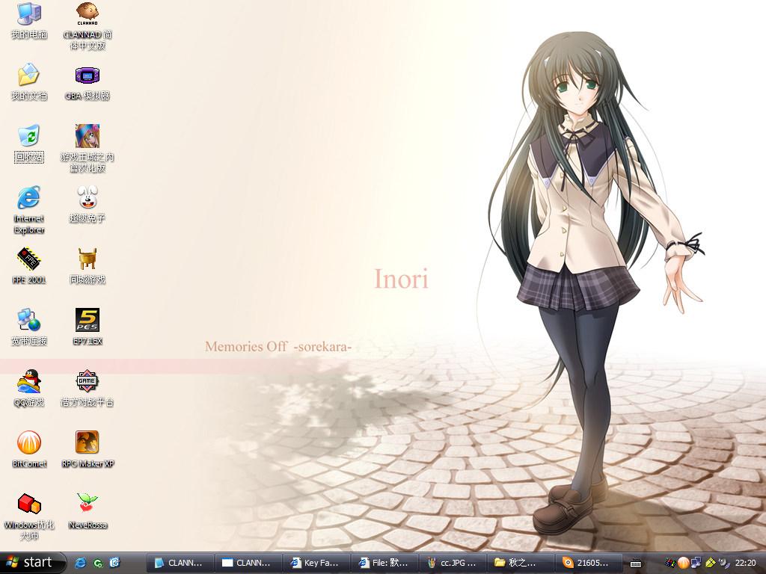Select the GBA 模拟器 desktop icon
The image size is (766, 574).
88,83
